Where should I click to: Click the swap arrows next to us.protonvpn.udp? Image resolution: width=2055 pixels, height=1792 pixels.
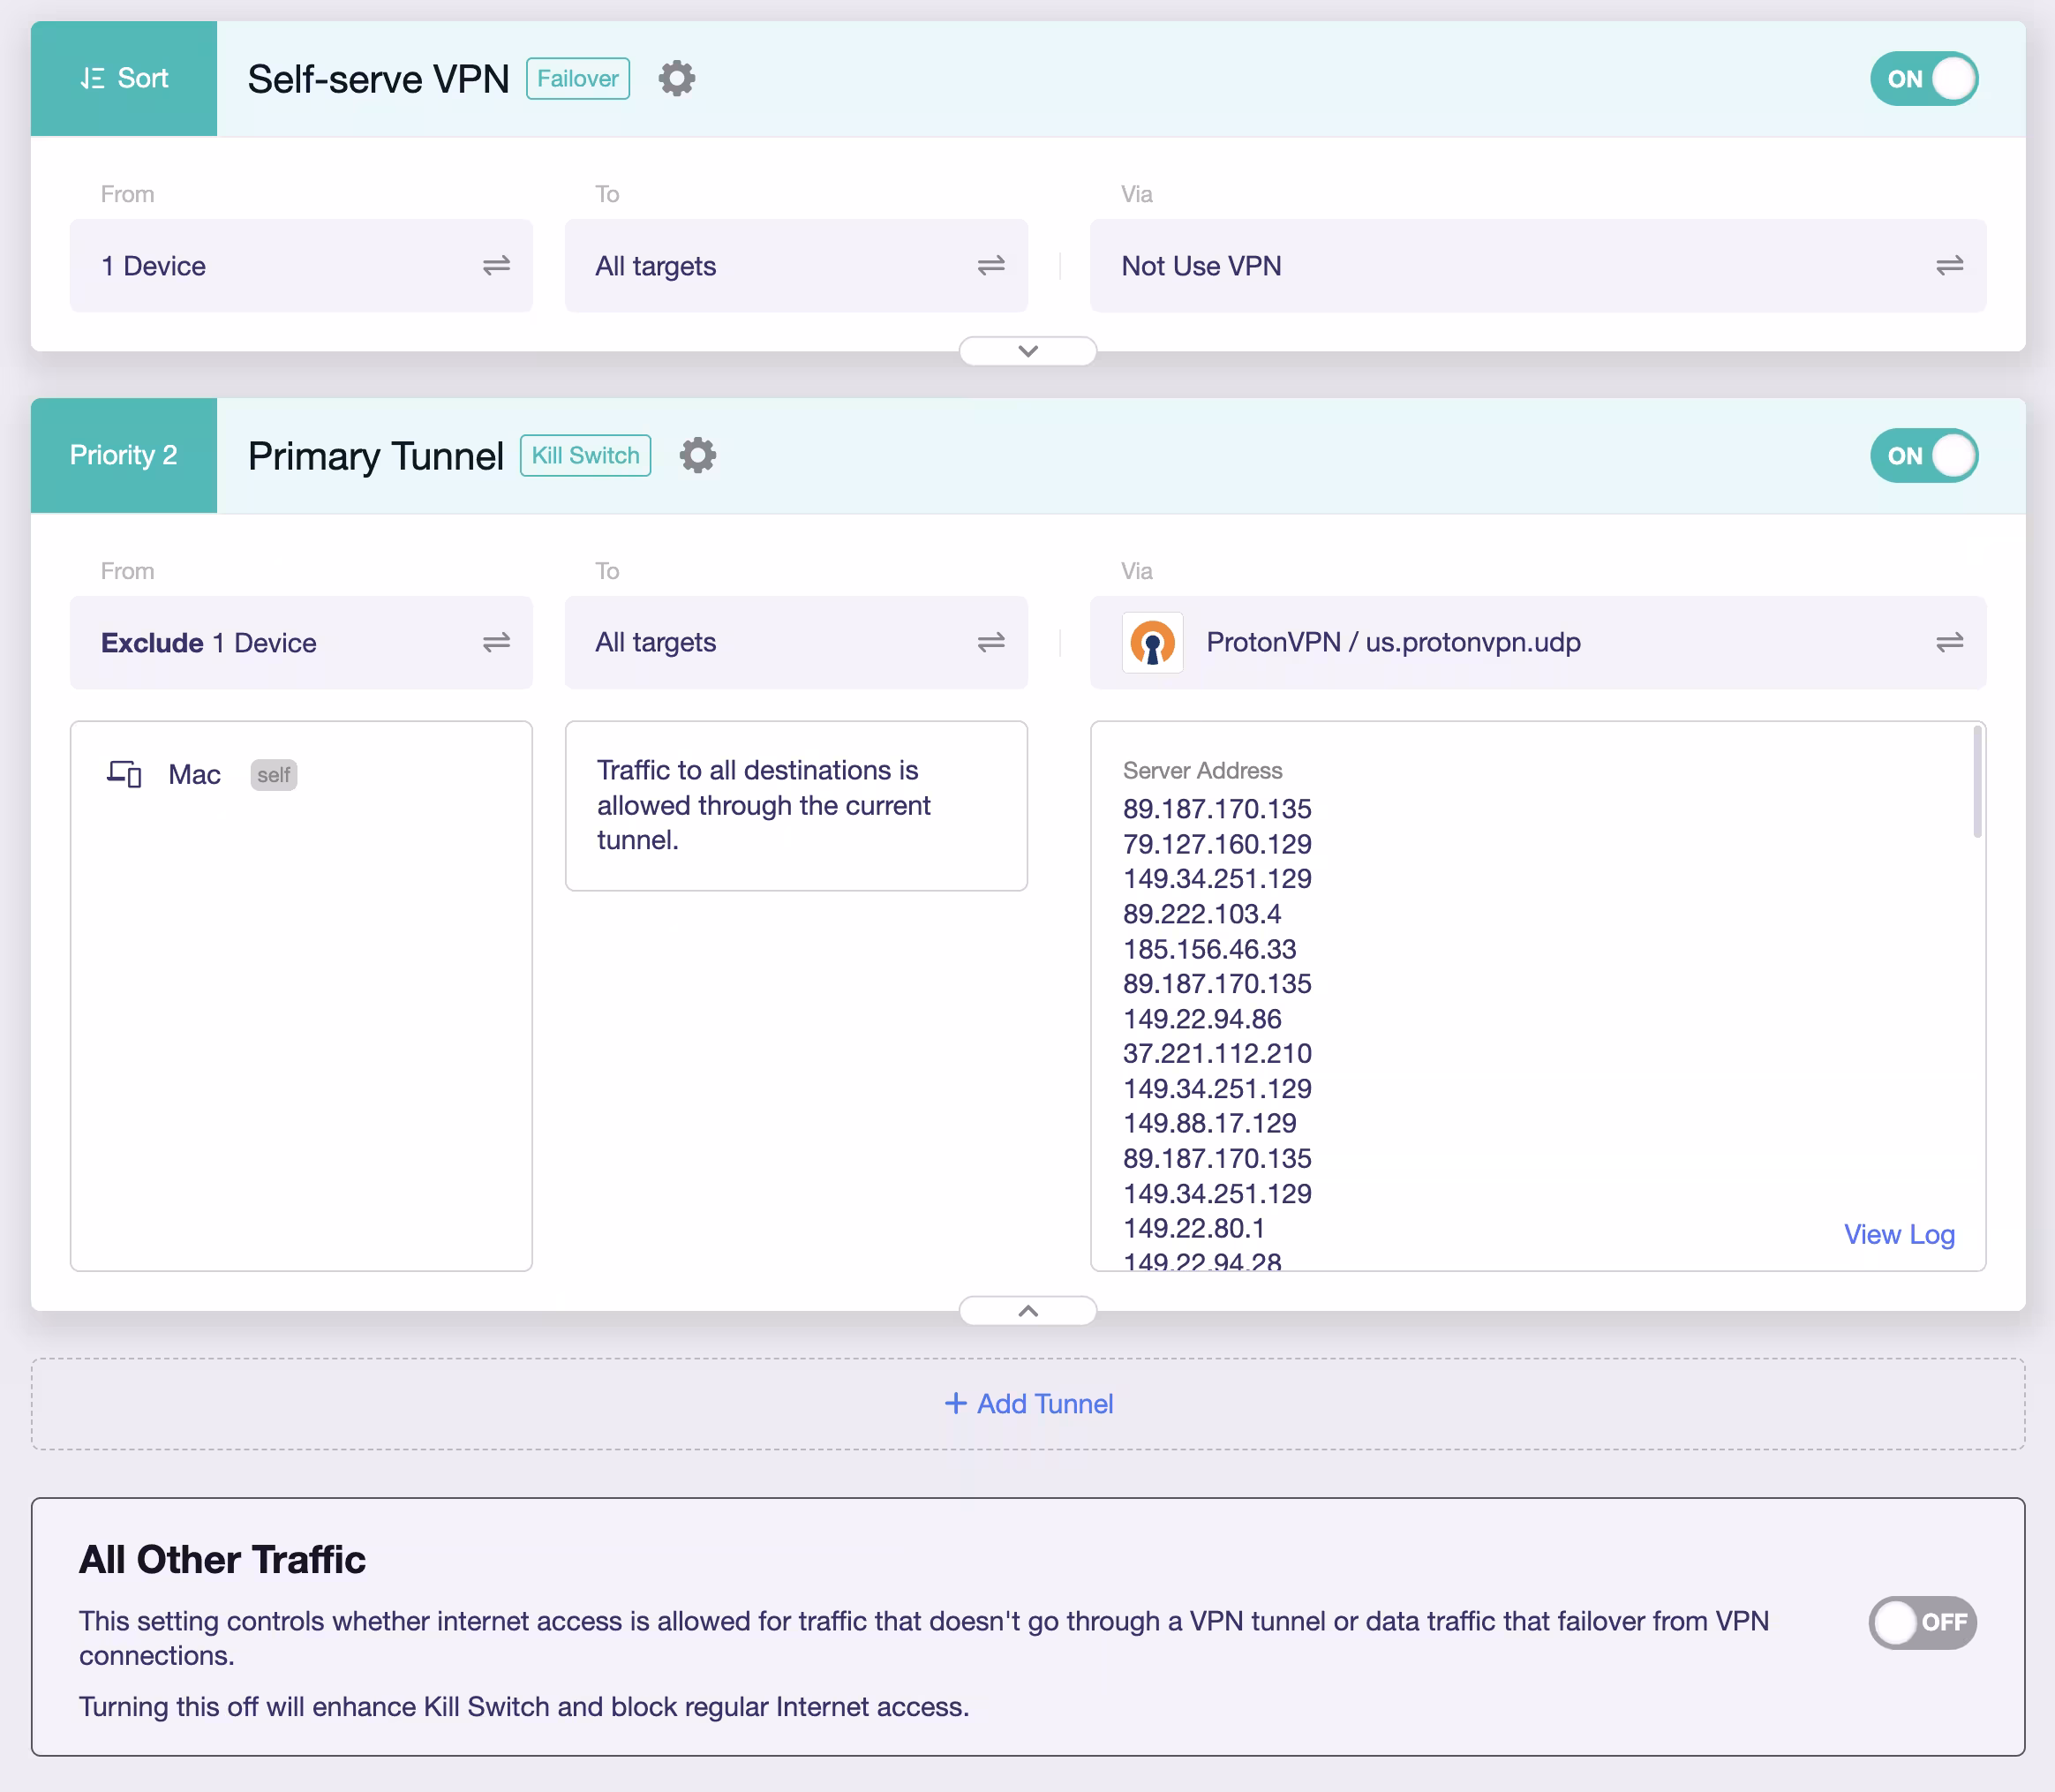pyautogui.click(x=1949, y=643)
